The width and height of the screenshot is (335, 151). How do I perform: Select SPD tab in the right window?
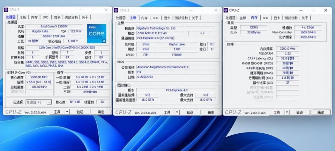point(265,18)
